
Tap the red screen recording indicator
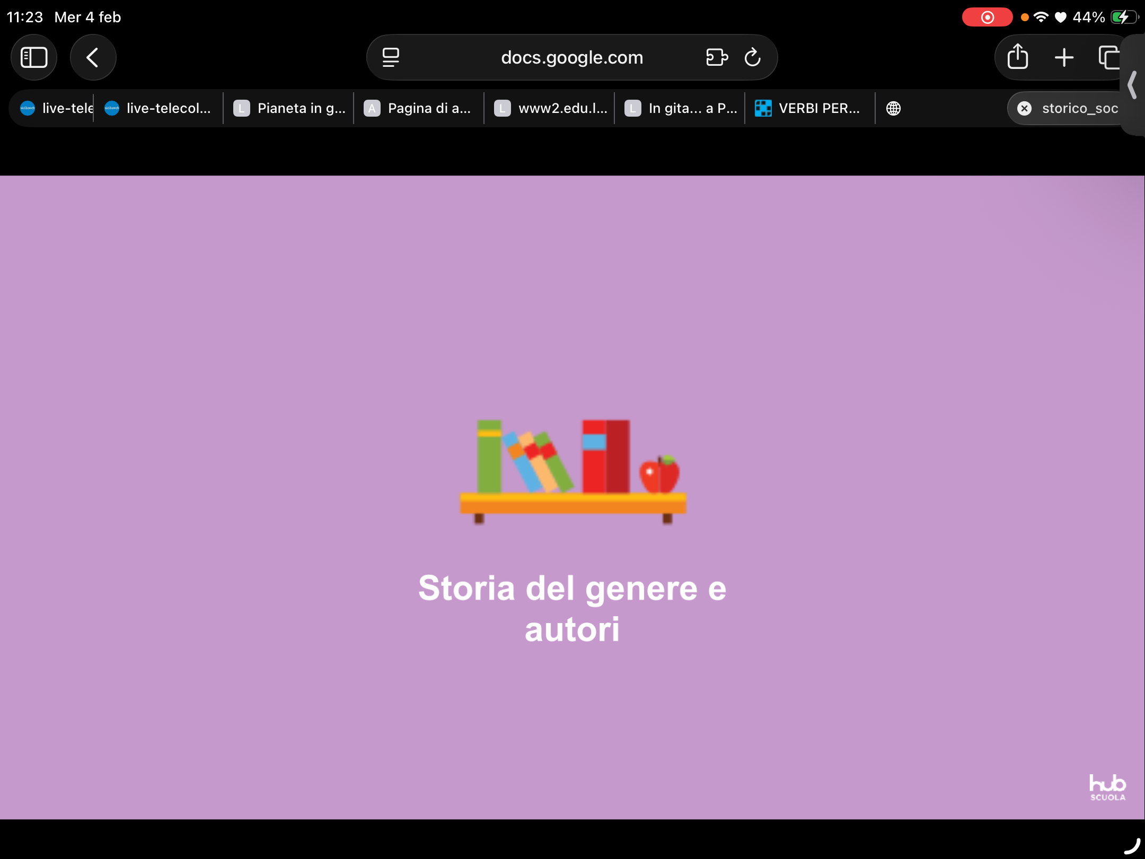tap(987, 17)
